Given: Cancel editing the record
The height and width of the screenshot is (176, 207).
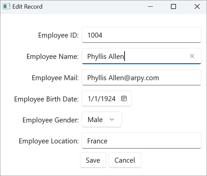Looking at the screenshot, I should tap(125, 160).
